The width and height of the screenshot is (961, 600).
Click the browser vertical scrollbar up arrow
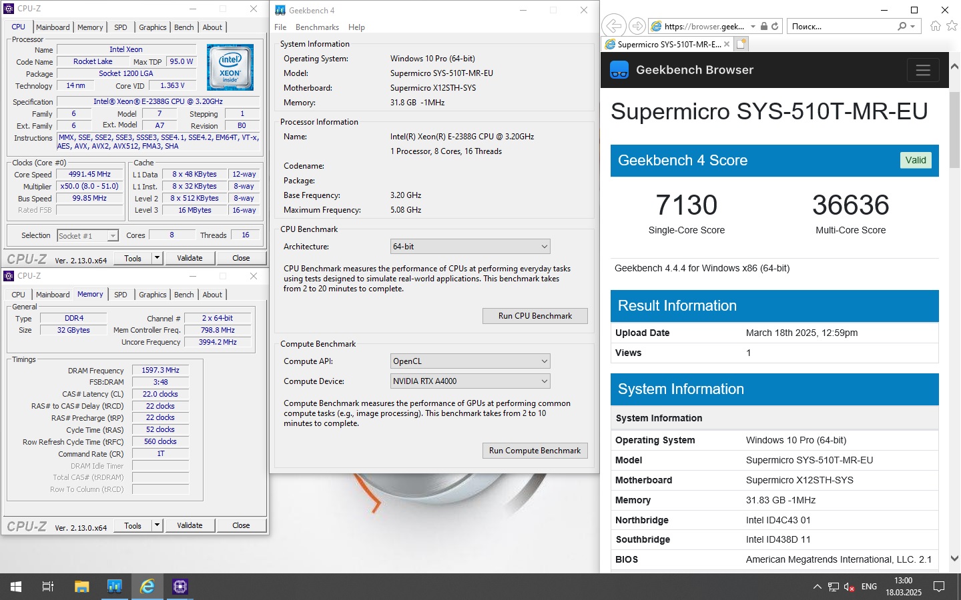954,67
